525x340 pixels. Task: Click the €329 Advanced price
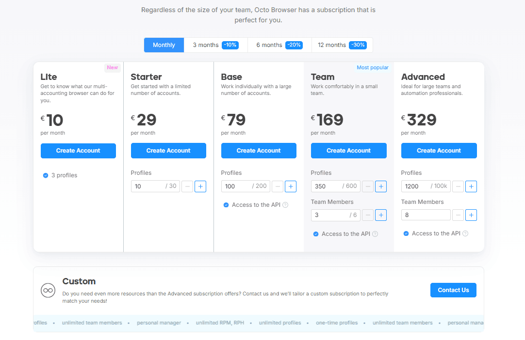[419, 120]
